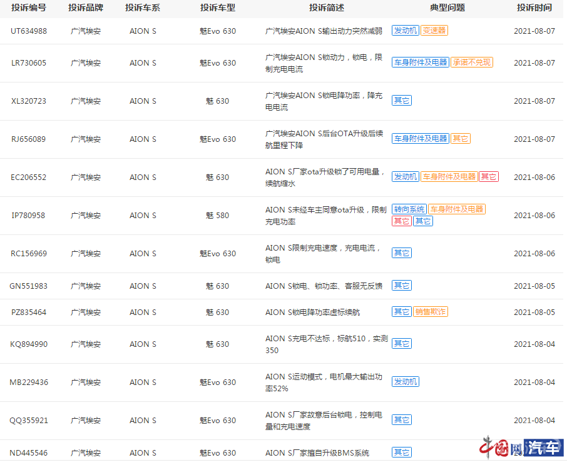Screen dimensions: 567x465
Task: Open complaint PZ835464
Action: pyautogui.click(x=29, y=312)
